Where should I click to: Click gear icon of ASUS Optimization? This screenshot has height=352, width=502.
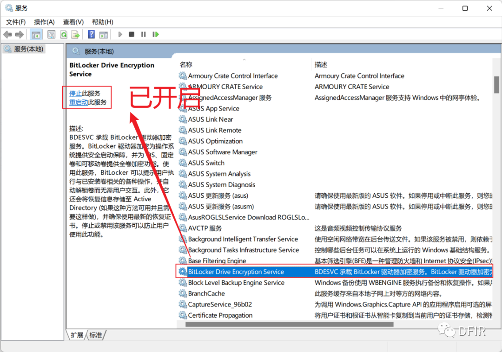point(183,141)
